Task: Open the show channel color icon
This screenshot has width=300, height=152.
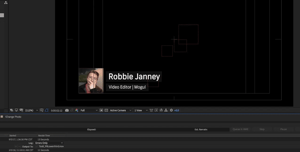Action: 77,110
